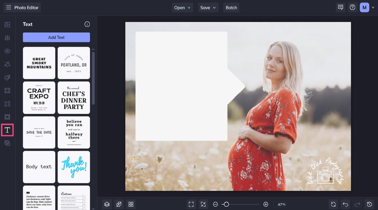Open the Touch Up eye icon
378x210 pixels.
(7, 51)
